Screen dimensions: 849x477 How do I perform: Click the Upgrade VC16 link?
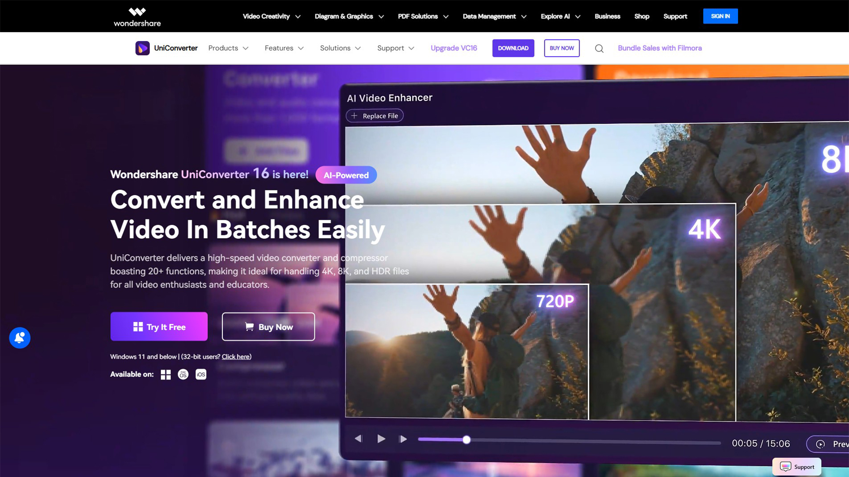(x=454, y=48)
